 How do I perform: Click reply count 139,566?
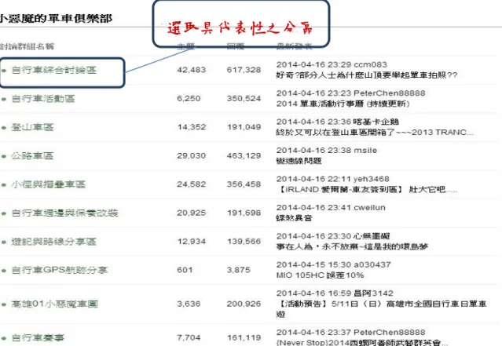pos(244,242)
